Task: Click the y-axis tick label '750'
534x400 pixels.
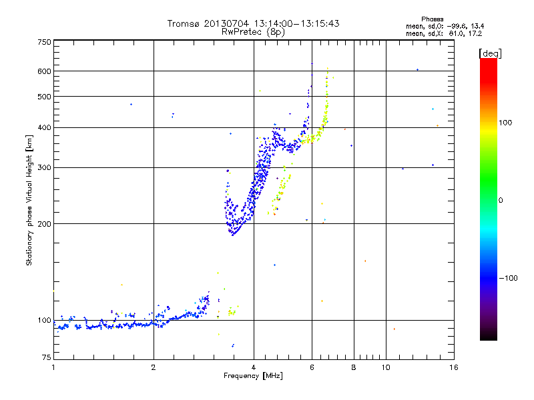Action: (x=45, y=42)
